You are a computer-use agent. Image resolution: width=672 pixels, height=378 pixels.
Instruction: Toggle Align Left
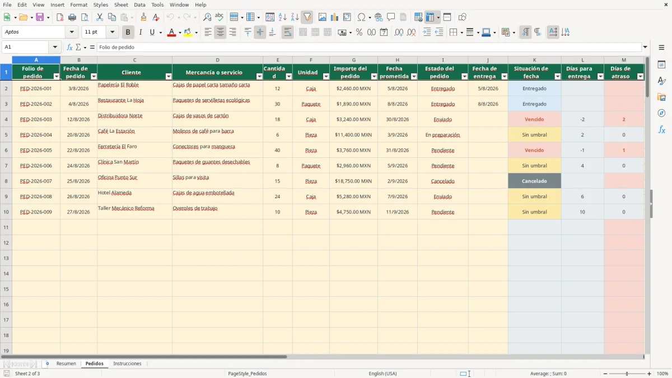click(x=208, y=32)
